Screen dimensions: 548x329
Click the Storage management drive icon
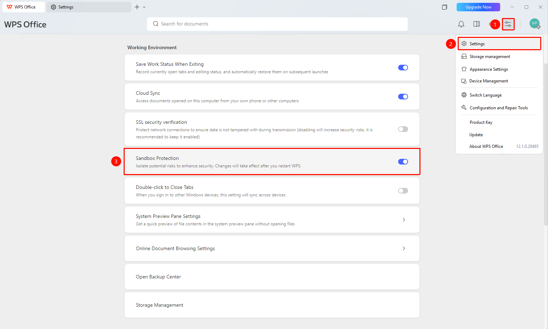pyautogui.click(x=464, y=57)
